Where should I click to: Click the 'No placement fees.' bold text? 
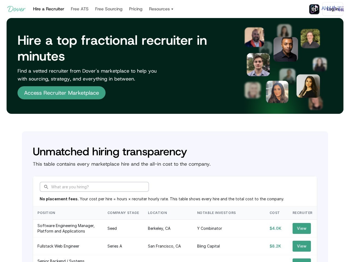tap(59, 199)
